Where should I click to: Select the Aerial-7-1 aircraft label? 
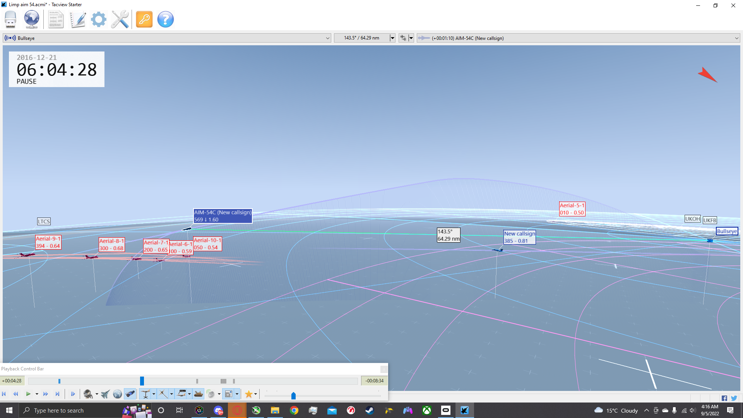[156, 246]
